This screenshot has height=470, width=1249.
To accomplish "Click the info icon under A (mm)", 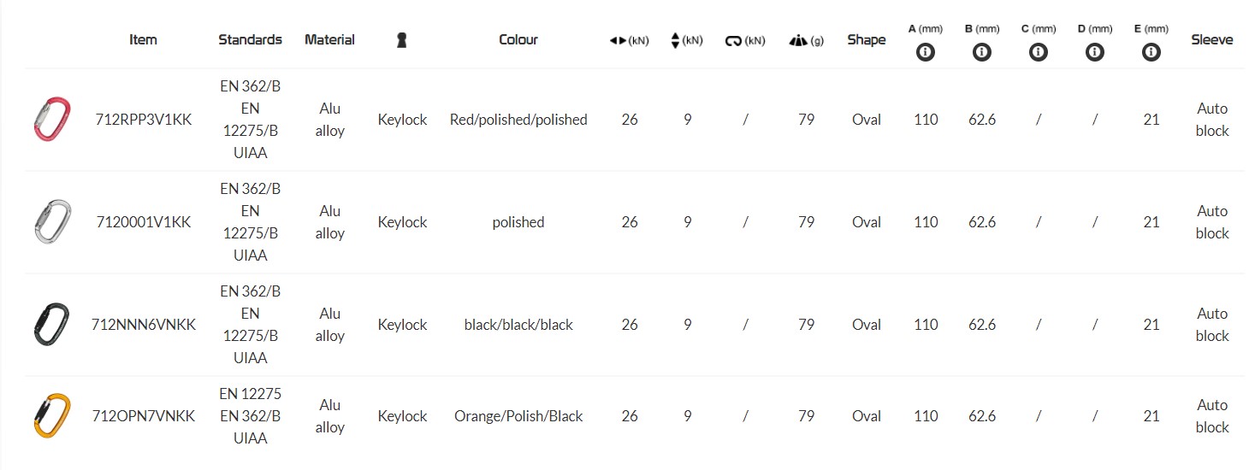I will tap(926, 52).
